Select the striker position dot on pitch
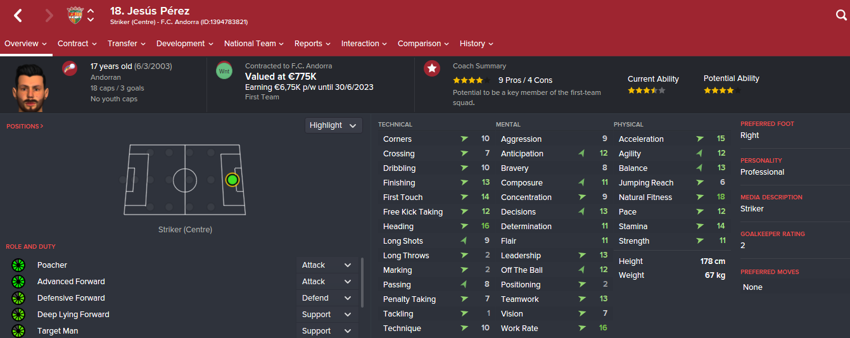This screenshot has height=338, width=850. pos(232,180)
